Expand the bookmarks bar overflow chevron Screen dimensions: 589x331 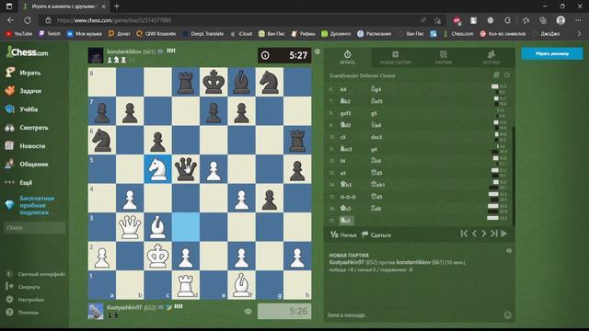(x=579, y=34)
